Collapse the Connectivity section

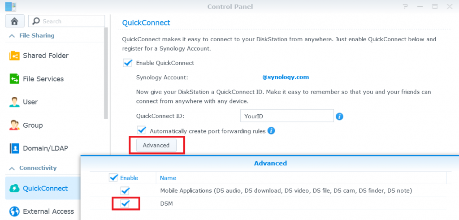[x=12, y=168]
